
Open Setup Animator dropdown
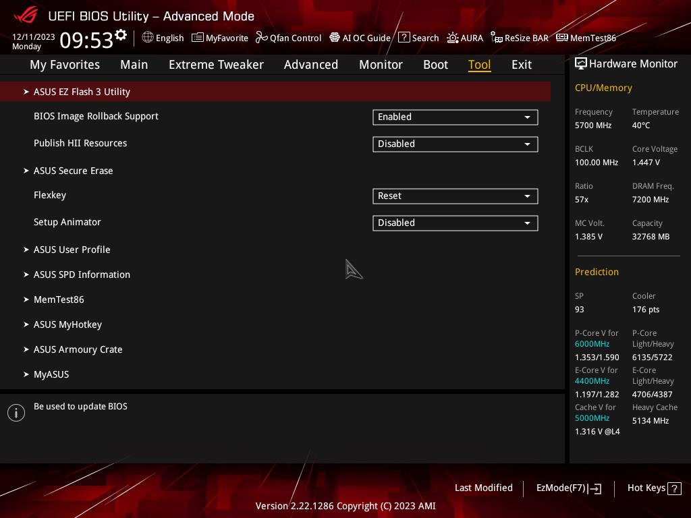[455, 223]
